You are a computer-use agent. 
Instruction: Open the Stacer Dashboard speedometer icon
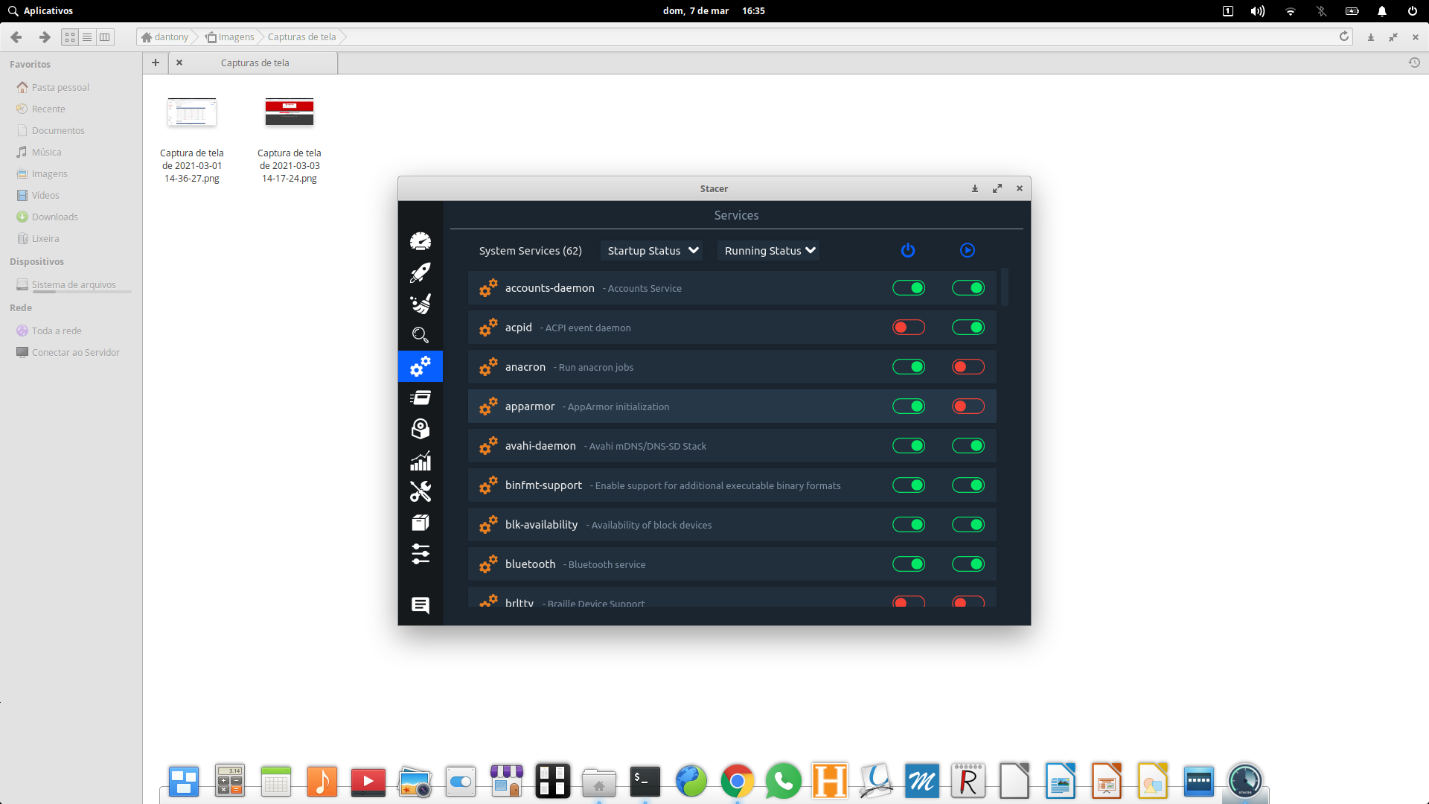point(421,241)
